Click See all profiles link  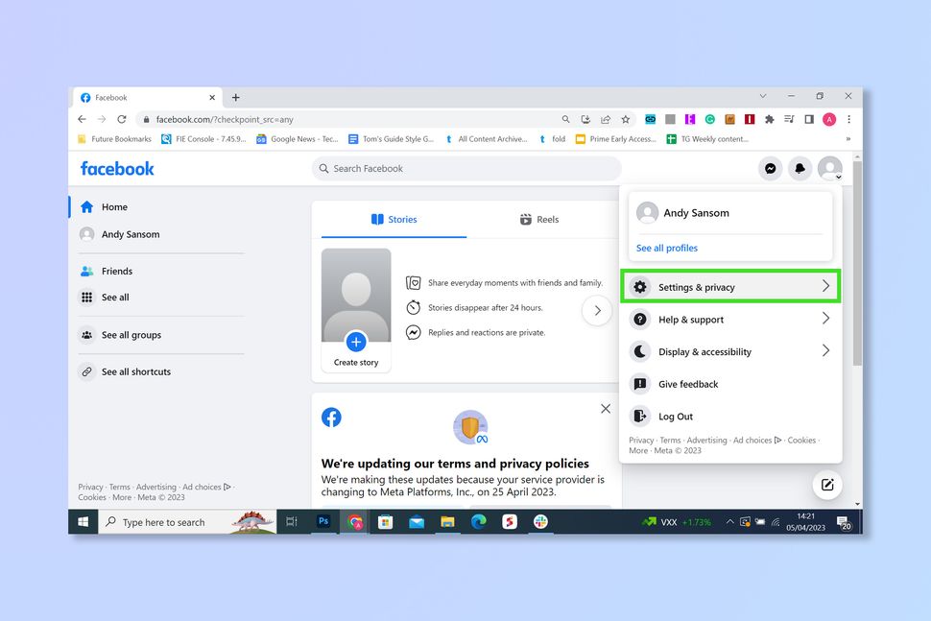coord(667,249)
